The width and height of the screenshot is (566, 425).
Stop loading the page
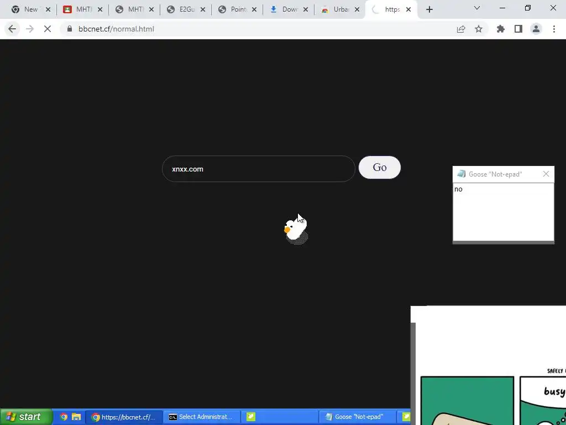pyautogui.click(x=48, y=29)
